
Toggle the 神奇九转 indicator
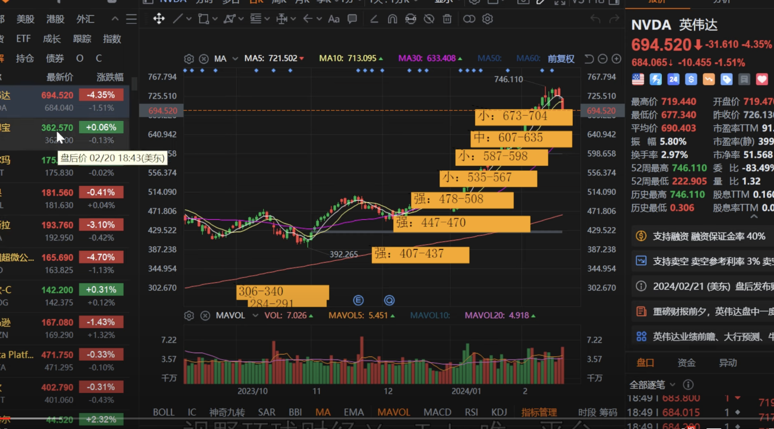(x=227, y=412)
